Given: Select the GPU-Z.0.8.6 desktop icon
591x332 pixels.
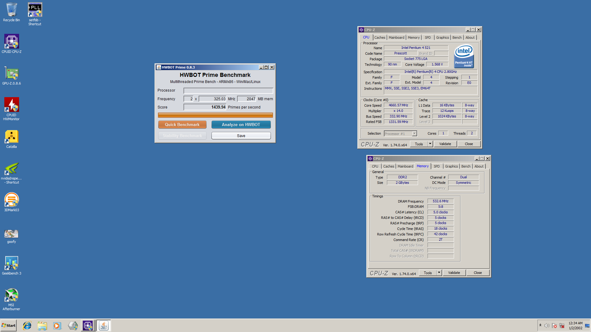Looking at the screenshot, I should coord(11,76).
